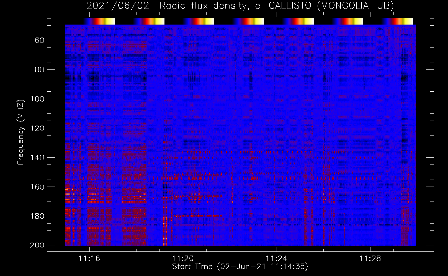Click the first color bar above 11:16
Viewport: 448px width, 276px height.
coord(99,21)
